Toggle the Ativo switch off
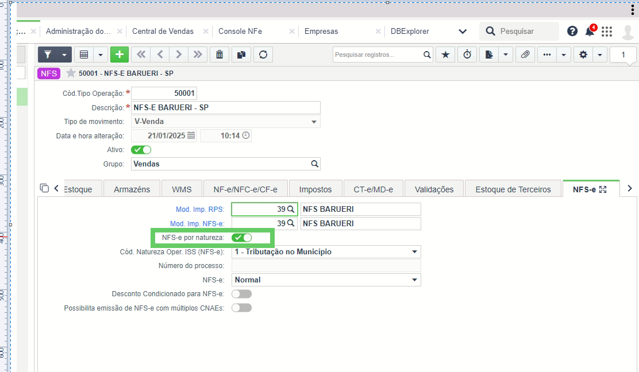Viewport: 639px width, 372px height. coord(141,150)
